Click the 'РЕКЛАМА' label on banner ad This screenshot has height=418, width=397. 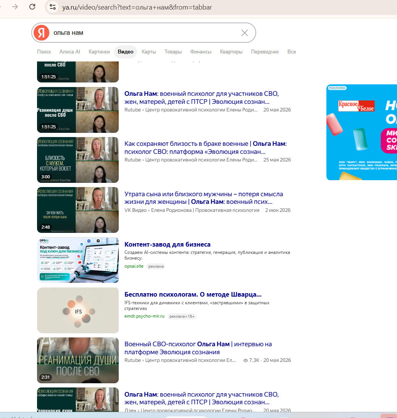[337, 88]
